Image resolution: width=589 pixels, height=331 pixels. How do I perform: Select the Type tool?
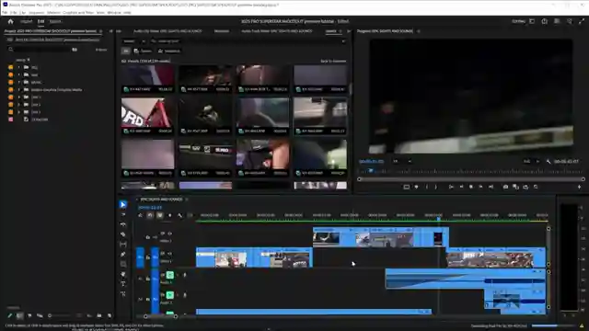pyautogui.click(x=122, y=284)
